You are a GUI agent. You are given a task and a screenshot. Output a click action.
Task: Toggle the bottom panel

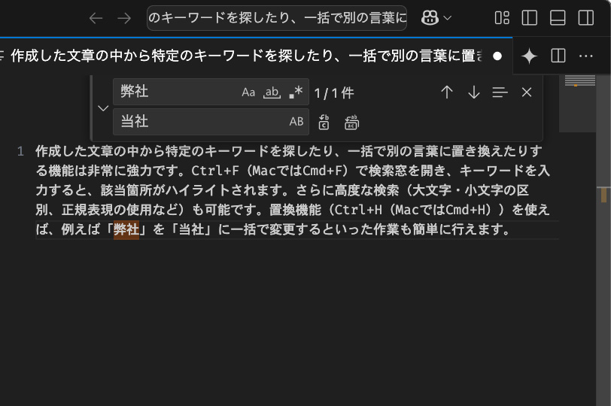coord(558,18)
